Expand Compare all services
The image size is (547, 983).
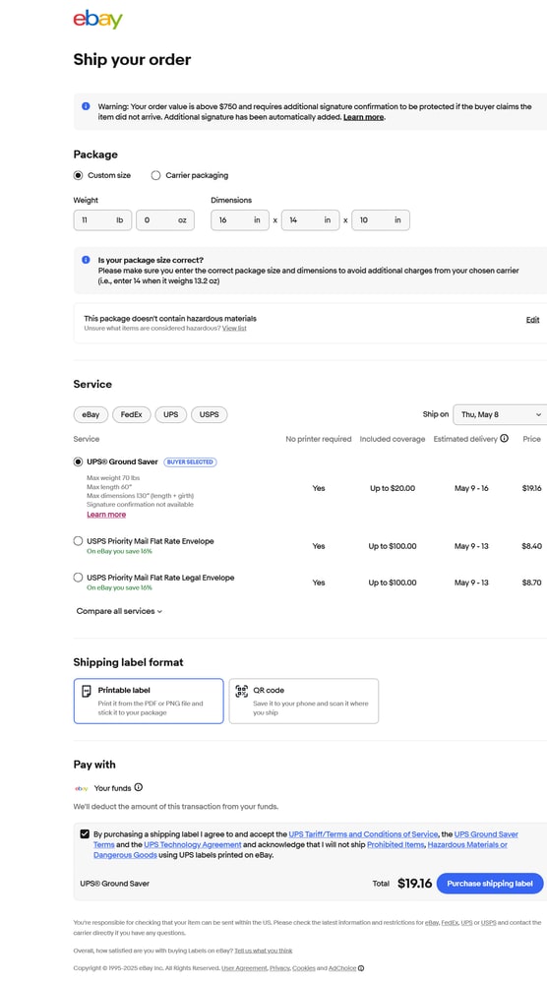[119, 611]
